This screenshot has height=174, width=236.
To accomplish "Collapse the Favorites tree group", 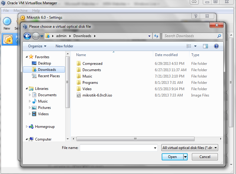I will tap(27, 57).
